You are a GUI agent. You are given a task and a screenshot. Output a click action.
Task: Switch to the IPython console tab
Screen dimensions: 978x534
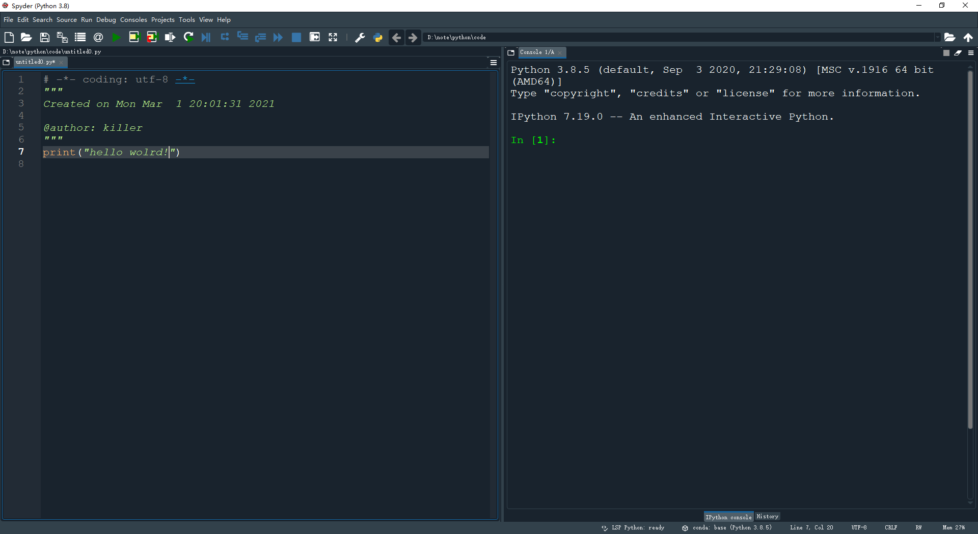728,517
